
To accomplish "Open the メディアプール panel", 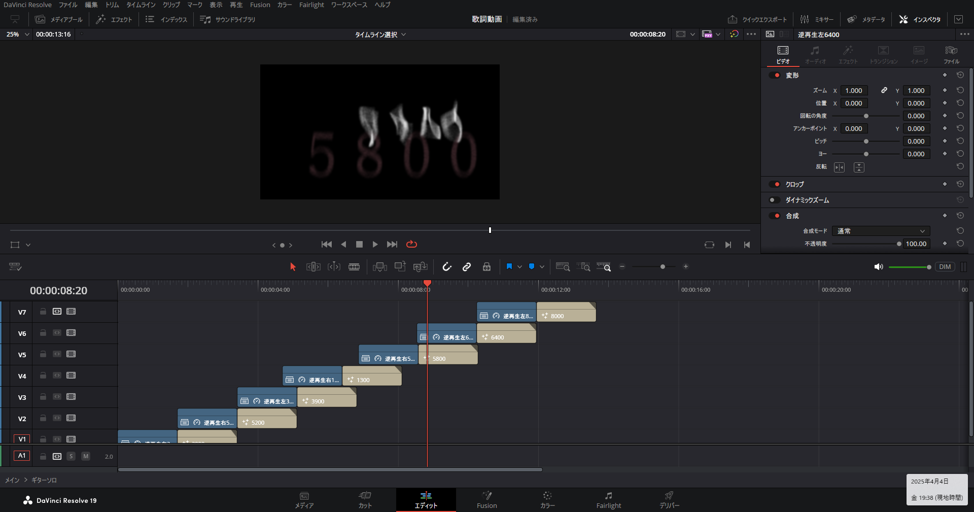I will pos(59,19).
